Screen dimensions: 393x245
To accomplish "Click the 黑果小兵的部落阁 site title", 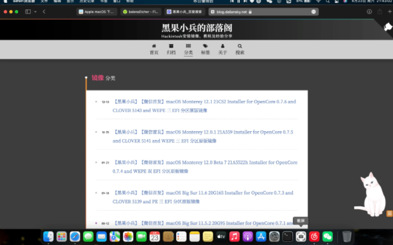I will [197, 28].
